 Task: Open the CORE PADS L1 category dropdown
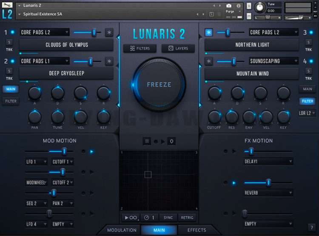coord(45,61)
